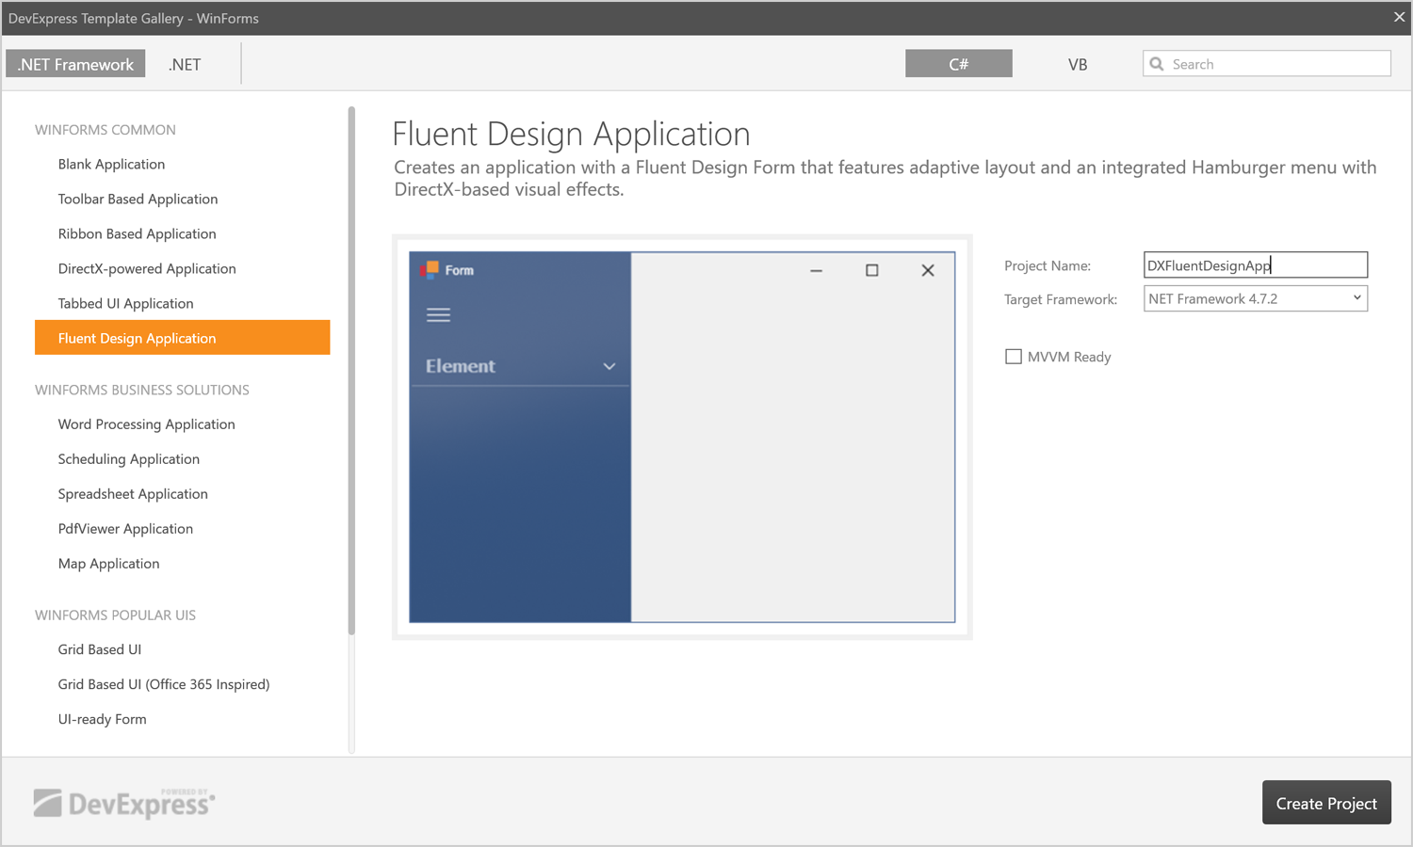The image size is (1413, 847).
Task: Pick the Spreadsheet Application template
Action: click(x=133, y=494)
